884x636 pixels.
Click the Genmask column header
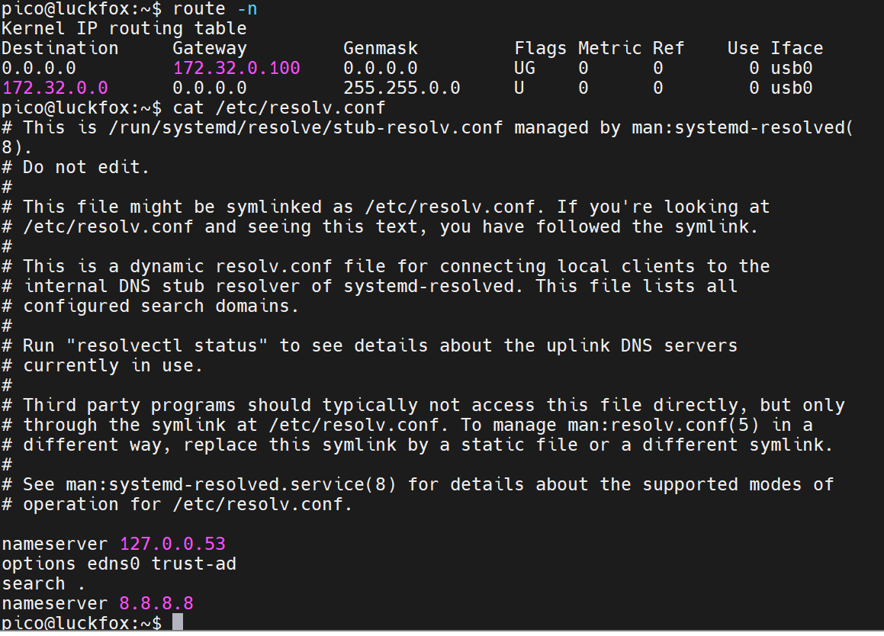click(381, 49)
